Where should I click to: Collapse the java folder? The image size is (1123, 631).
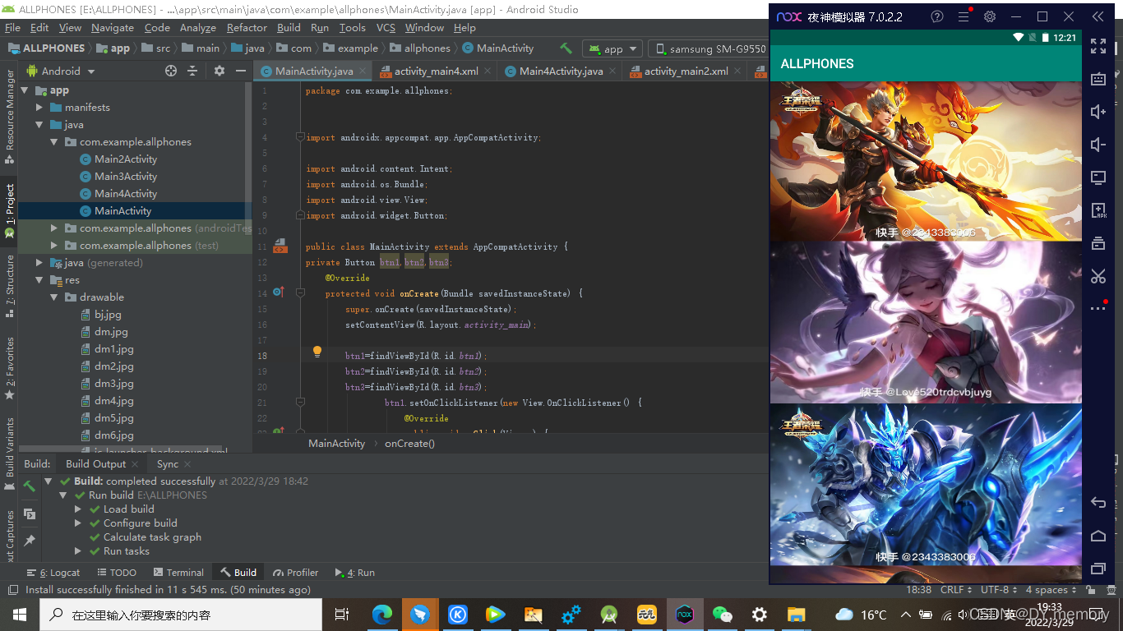click(x=39, y=125)
